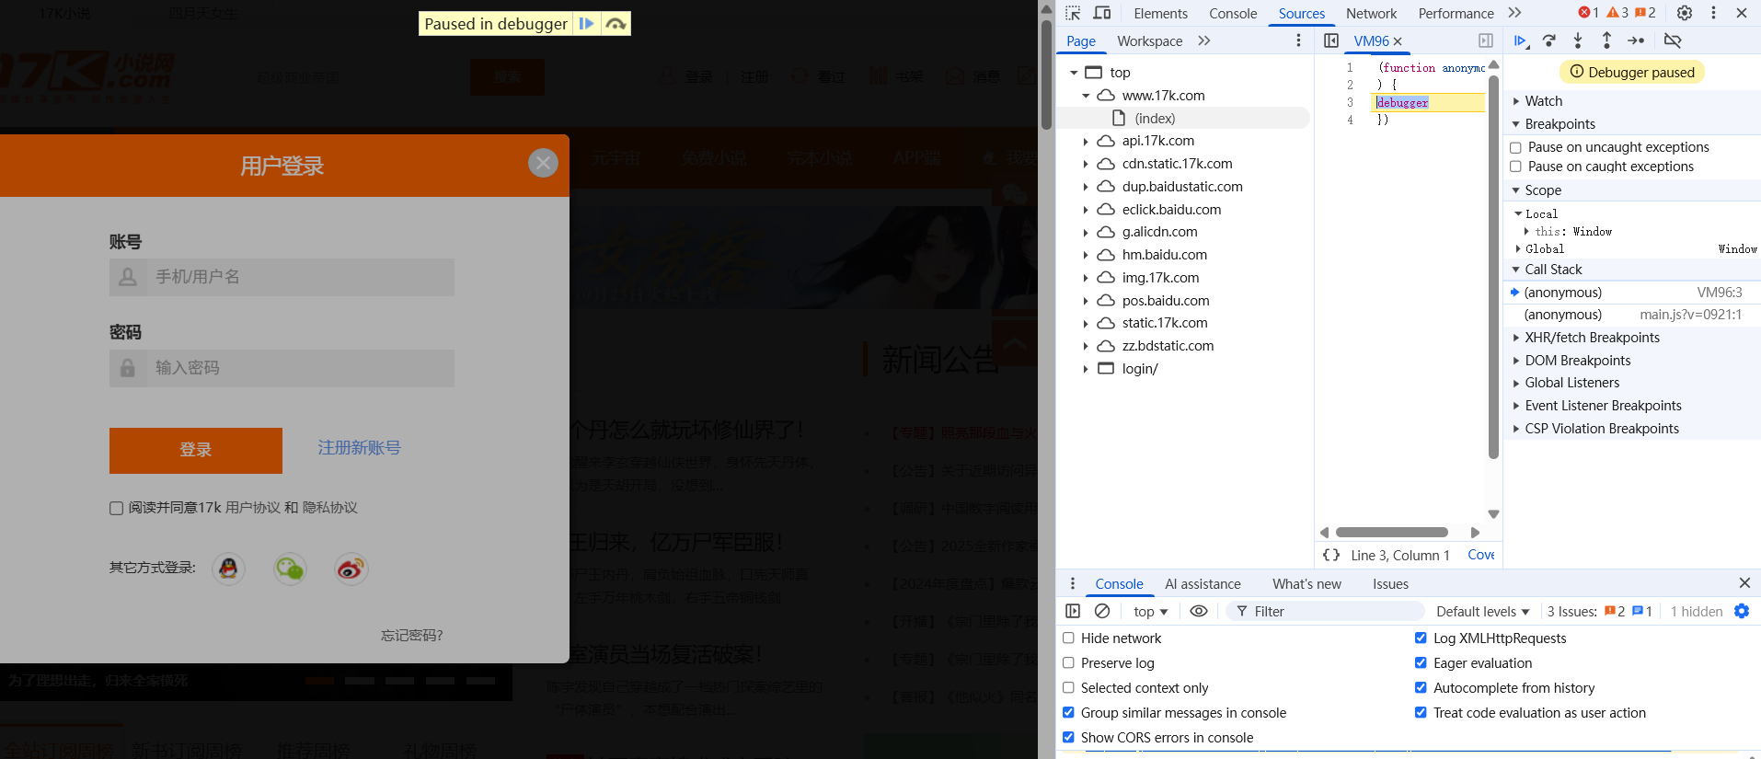Close the VM96 file tab
1761x759 pixels.
click(1398, 41)
